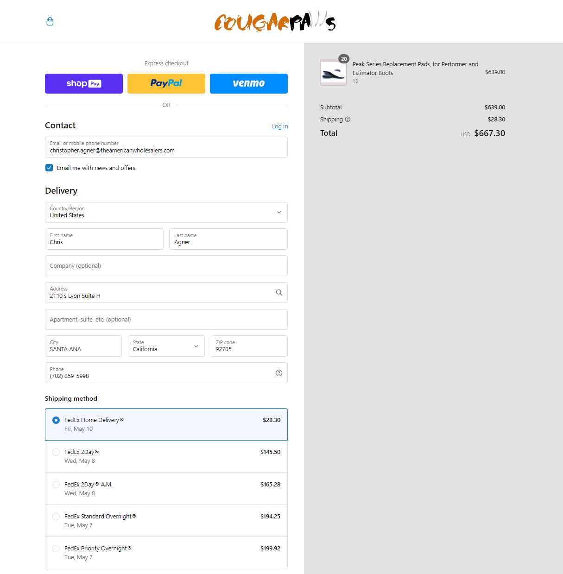563x574 pixels.
Task: Click the Express checkout label
Action: (166, 63)
